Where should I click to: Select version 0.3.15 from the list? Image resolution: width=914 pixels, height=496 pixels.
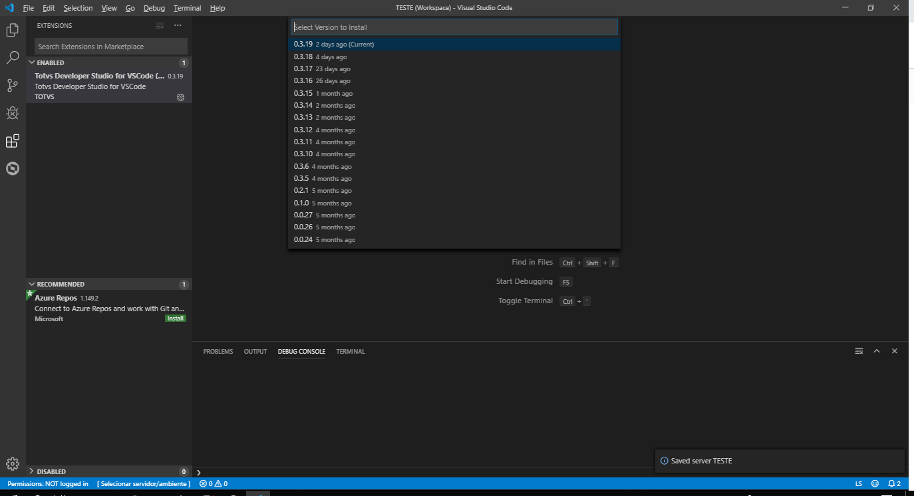[x=454, y=93]
